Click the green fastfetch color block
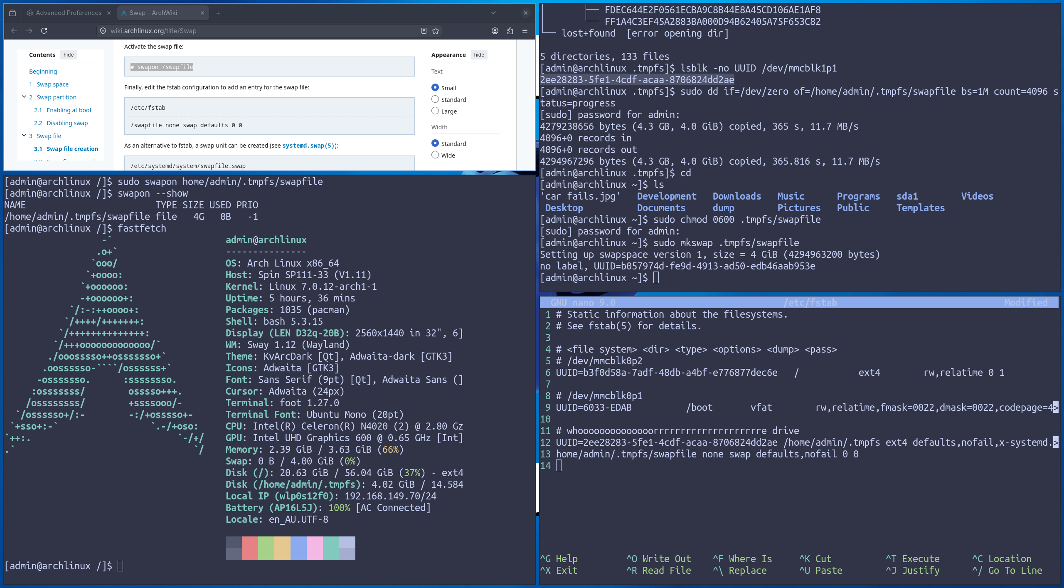Viewport: 1064px width, 588px height. (266, 548)
